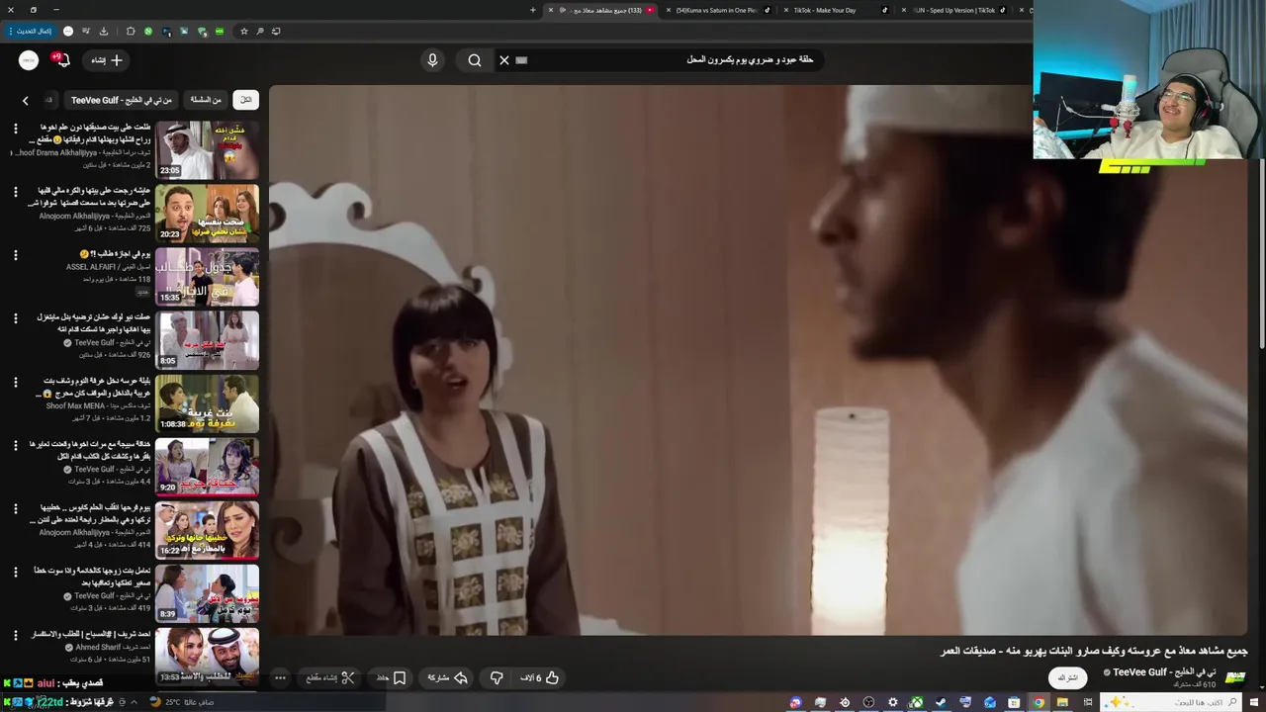Screen dimensions: 1266x712
Task: Open the 20:23 recommended video thumbnail
Action: tap(207, 213)
